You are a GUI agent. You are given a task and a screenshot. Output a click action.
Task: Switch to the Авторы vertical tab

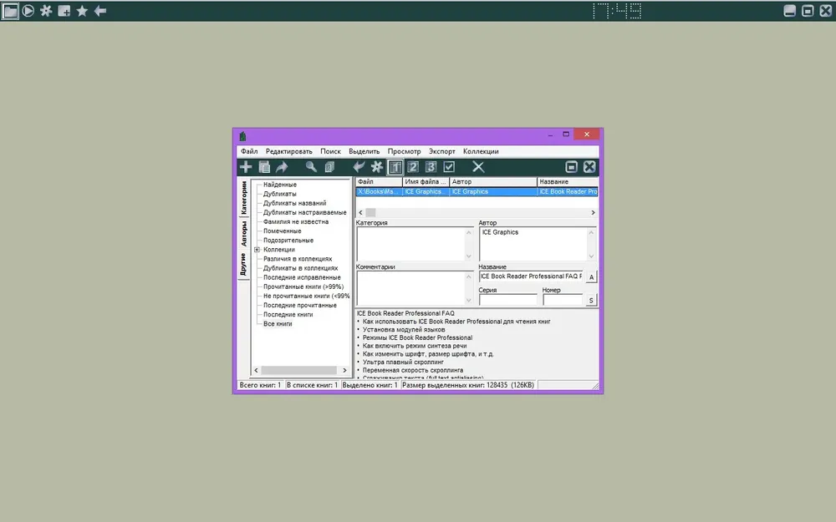(243, 233)
